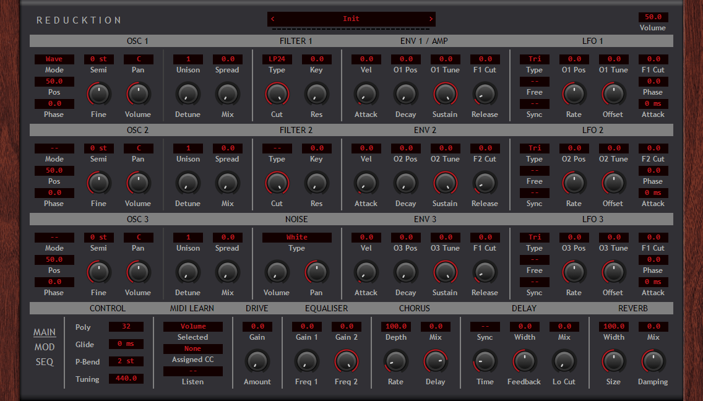
Task: Toggle the LFO 1 Free field
Action: tap(534, 82)
